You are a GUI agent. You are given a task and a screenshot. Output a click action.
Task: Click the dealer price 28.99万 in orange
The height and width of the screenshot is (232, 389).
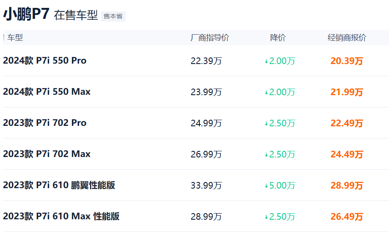pos(347,186)
